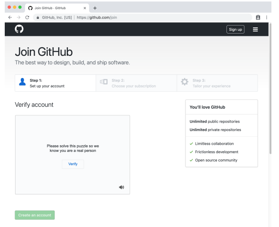Screen dimensions: 279x227
Task: Click checkmark beside Open source community
Action: tap(191, 160)
